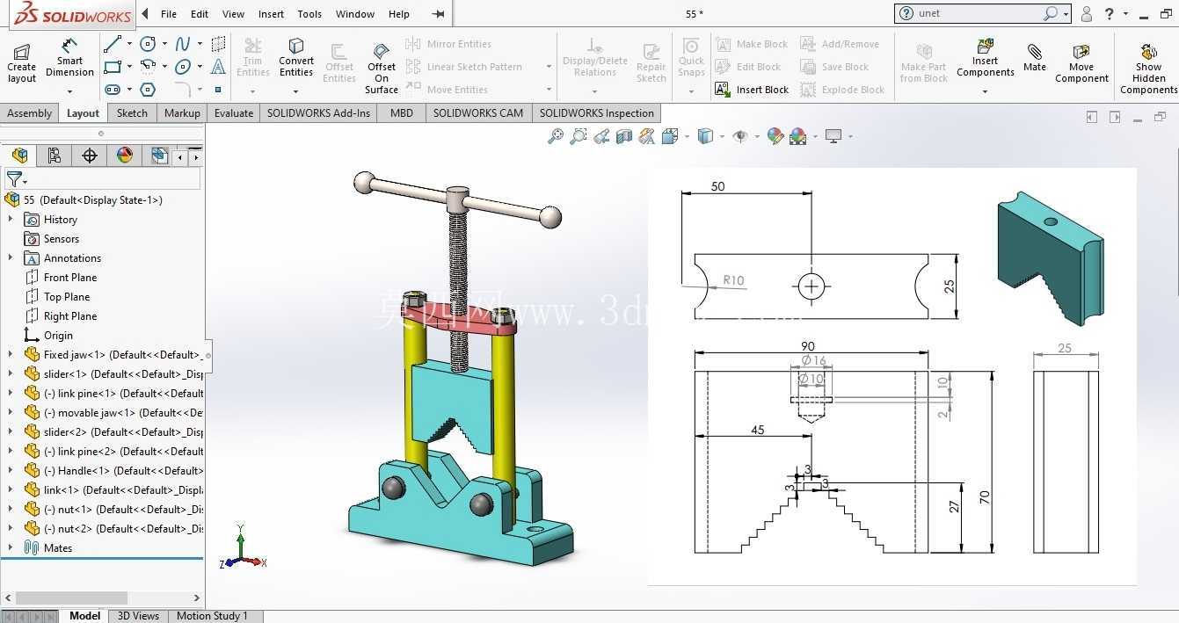Toggle Show Hidden Components

pyautogui.click(x=1148, y=69)
